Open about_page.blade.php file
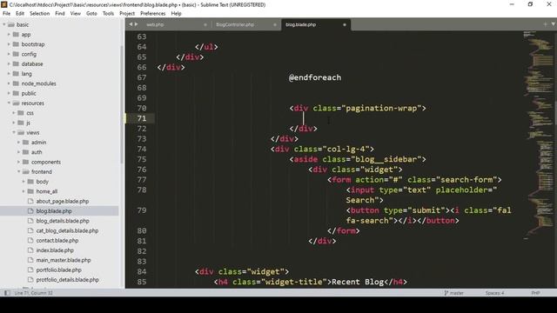This screenshot has width=557, height=313. [x=63, y=201]
